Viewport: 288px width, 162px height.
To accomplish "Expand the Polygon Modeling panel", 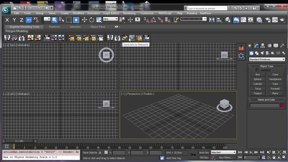I will (17, 31).
